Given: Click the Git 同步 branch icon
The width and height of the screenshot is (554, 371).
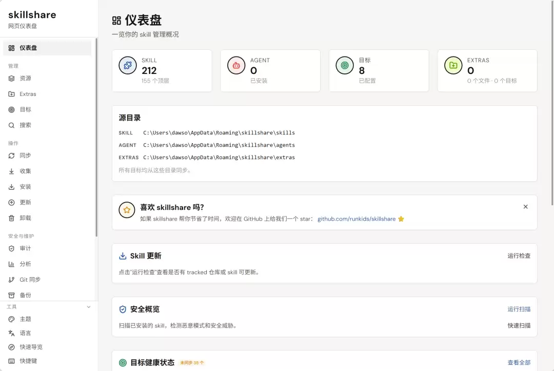Looking at the screenshot, I should [11, 280].
